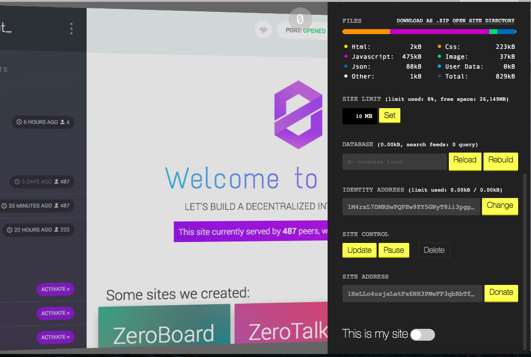
Task: Click the sidebar panel vertical scrollbar
Action: pyautogui.click(x=525, y=263)
